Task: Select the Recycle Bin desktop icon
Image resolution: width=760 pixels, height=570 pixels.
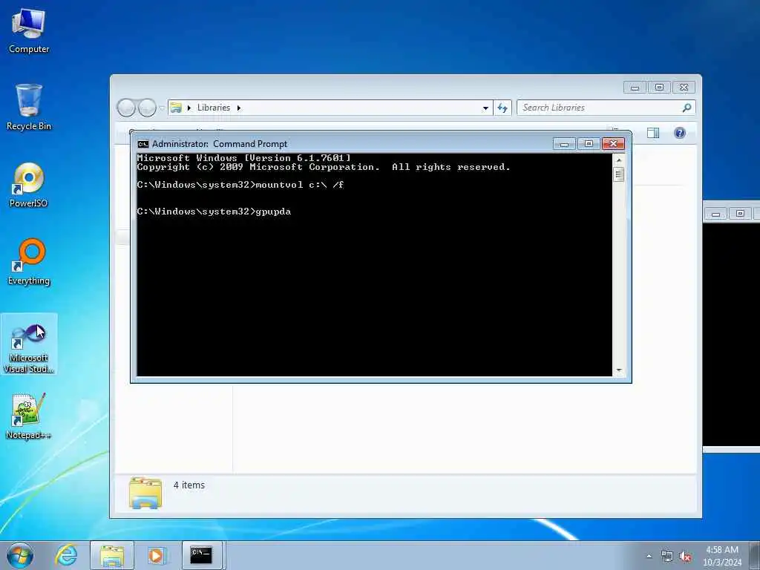Action: [29, 108]
